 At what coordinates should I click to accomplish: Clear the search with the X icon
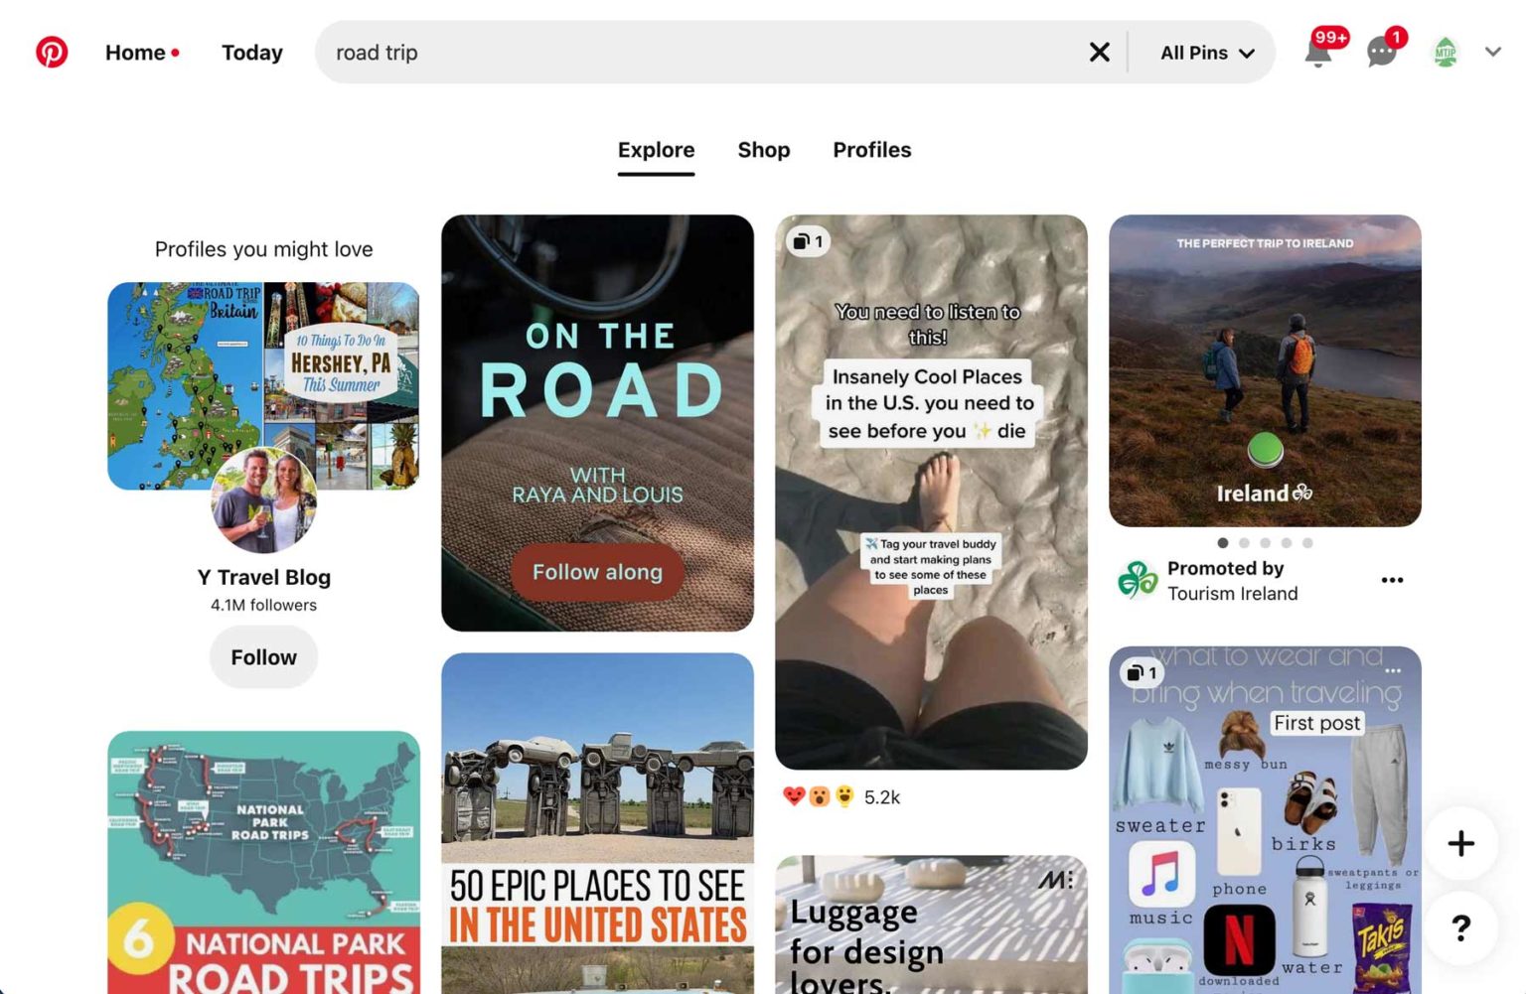(1099, 53)
